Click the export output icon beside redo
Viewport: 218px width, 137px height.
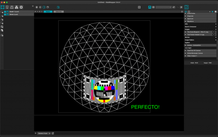click(181, 7)
